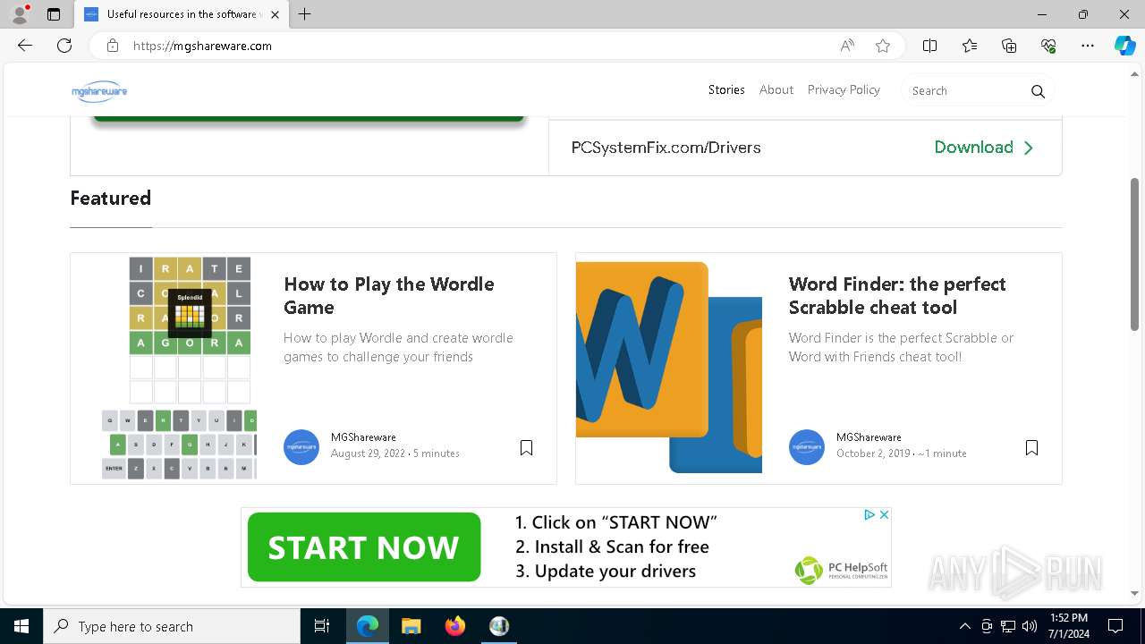This screenshot has height=644, width=1145.
Task: Open the Word Finder Scrabble cheat tool article
Action: tap(897, 295)
